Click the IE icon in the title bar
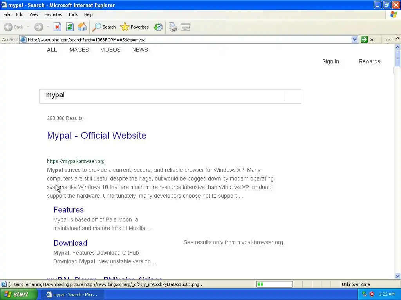This screenshot has height=300, width=401. click(4, 5)
